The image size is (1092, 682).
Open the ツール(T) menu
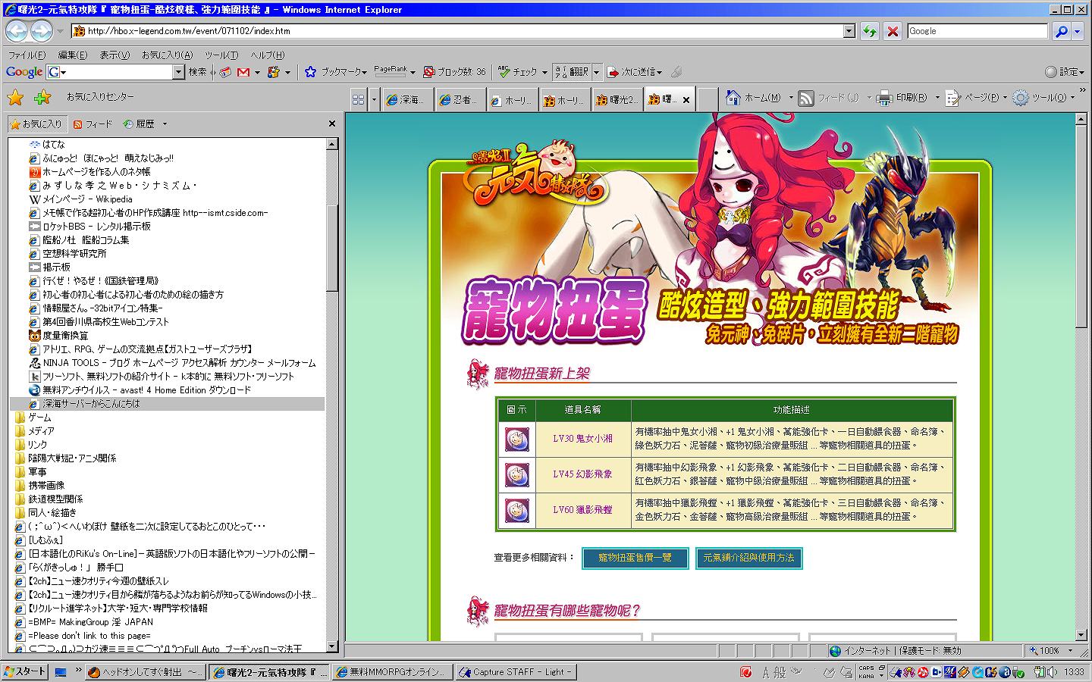[x=221, y=55]
